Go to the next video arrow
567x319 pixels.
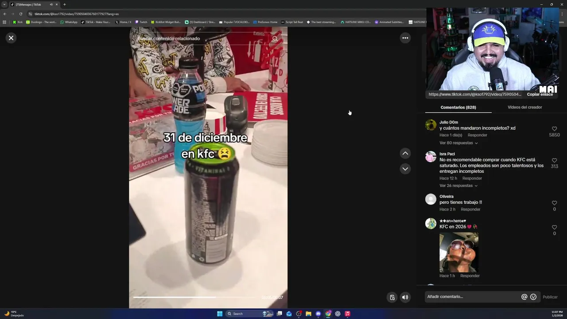(405, 169)
